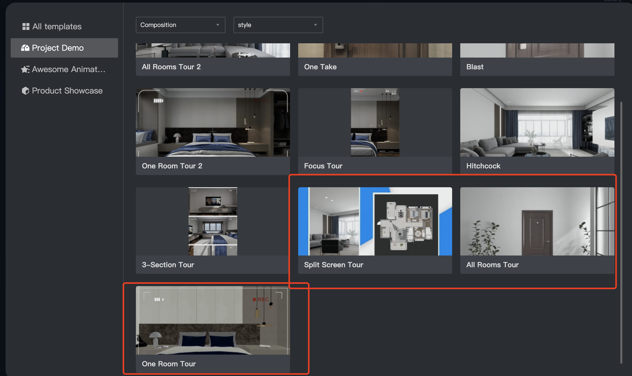Click the Composition dropdown arrow
632x376 pixels.
pos(218,25)
